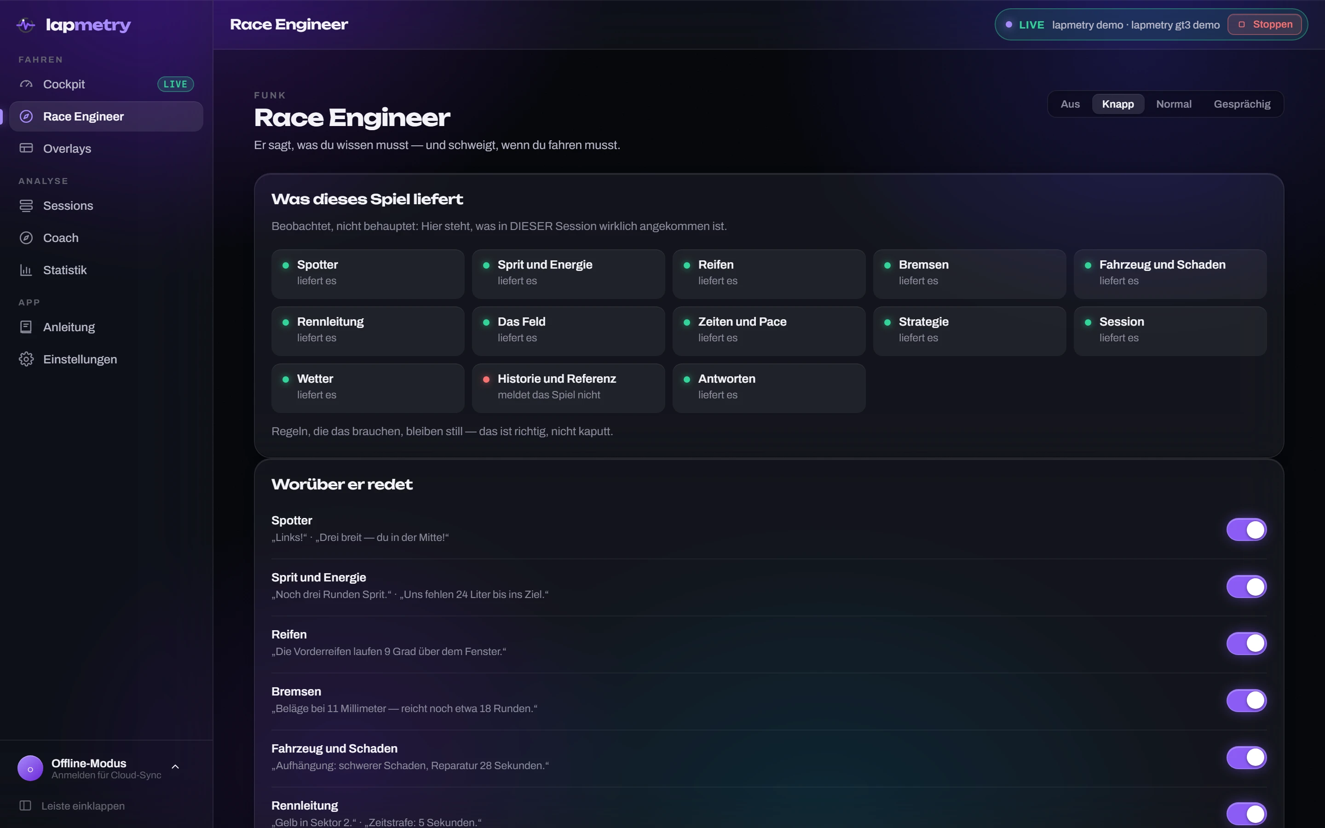Toggle the Rennleitung switch
This screenshot has width=1325, height=828.
pos(1247,814)
